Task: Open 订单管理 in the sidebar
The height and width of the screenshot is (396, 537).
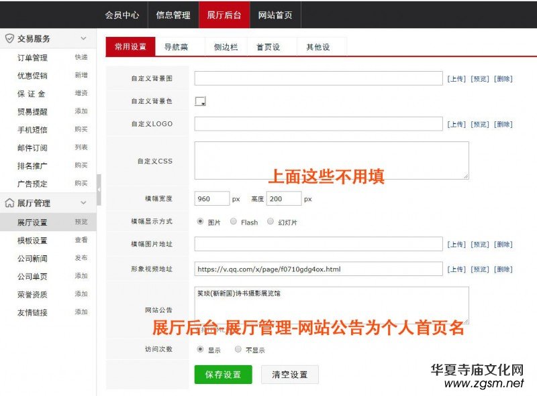Action: coord(32,58)
